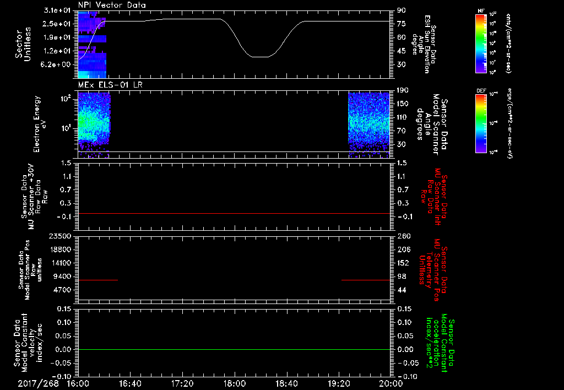Click the "20:00" time axis label
This screenshot has height=390, width=564.
[391, 383]
